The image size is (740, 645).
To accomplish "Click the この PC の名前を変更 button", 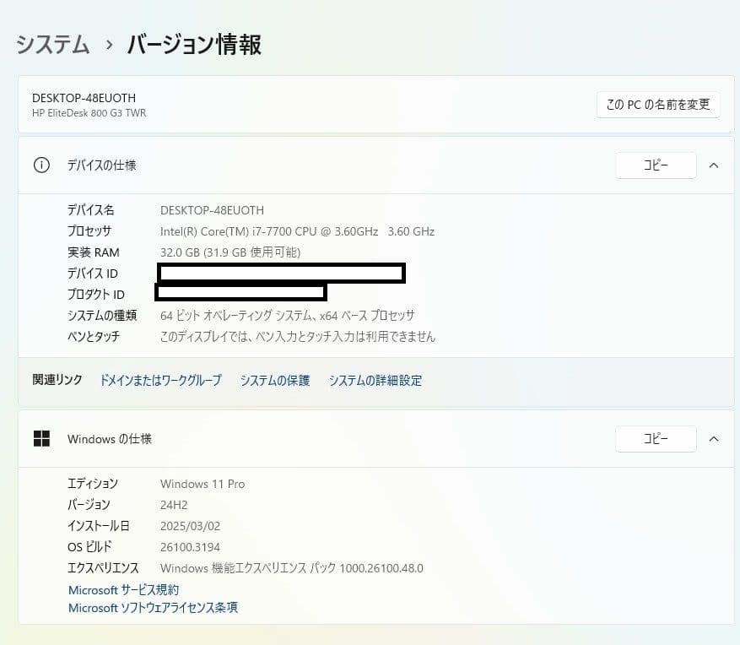I will click(x=657, y=104).
